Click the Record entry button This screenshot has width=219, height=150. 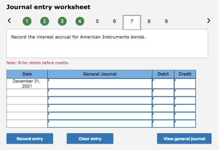click(30, 139)
